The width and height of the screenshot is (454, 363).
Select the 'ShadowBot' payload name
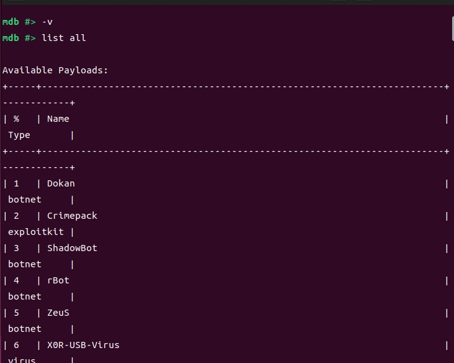tap(72, 248)
